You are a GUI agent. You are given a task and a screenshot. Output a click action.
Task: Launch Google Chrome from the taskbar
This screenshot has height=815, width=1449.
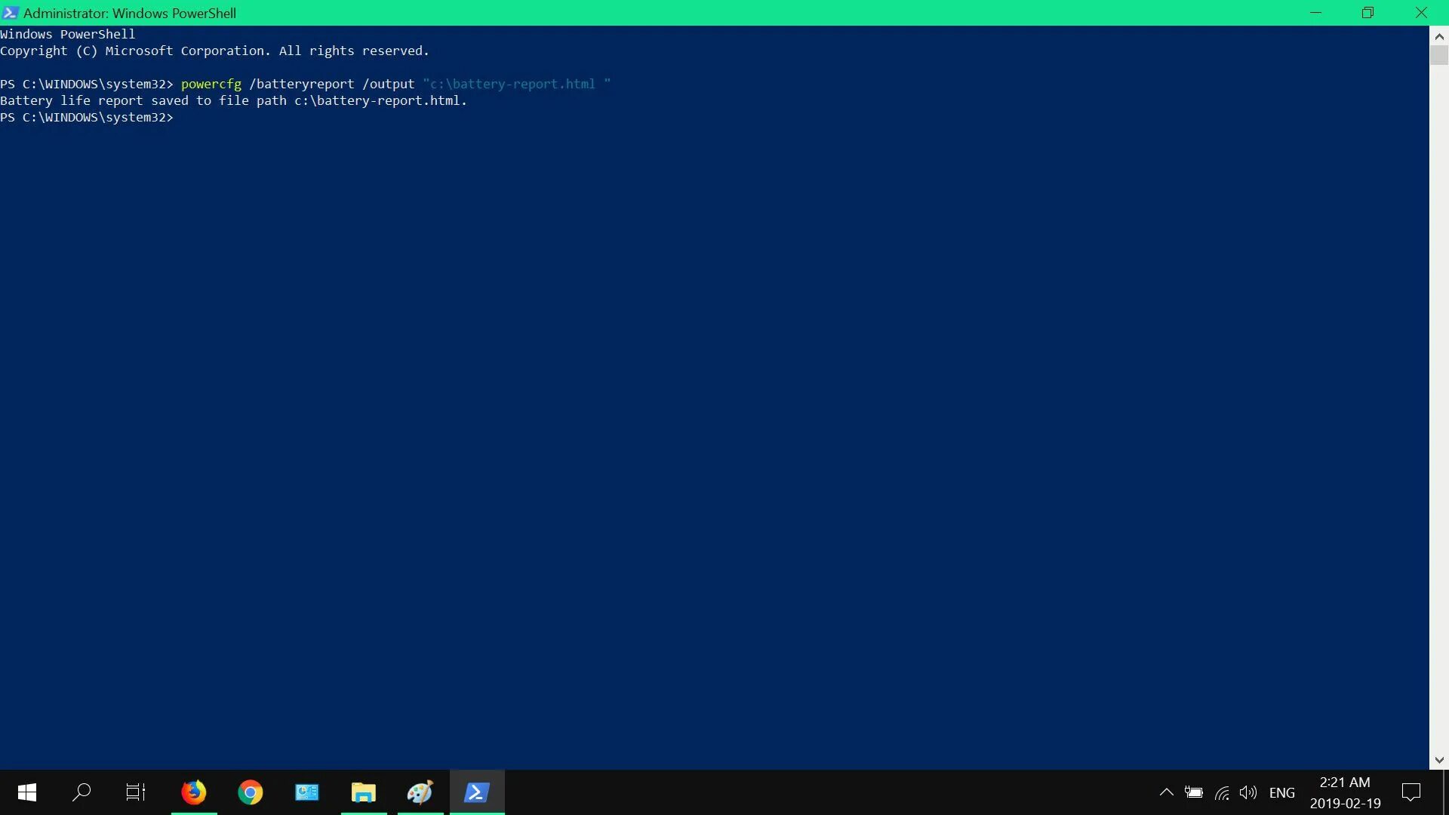tap(251, 792)
